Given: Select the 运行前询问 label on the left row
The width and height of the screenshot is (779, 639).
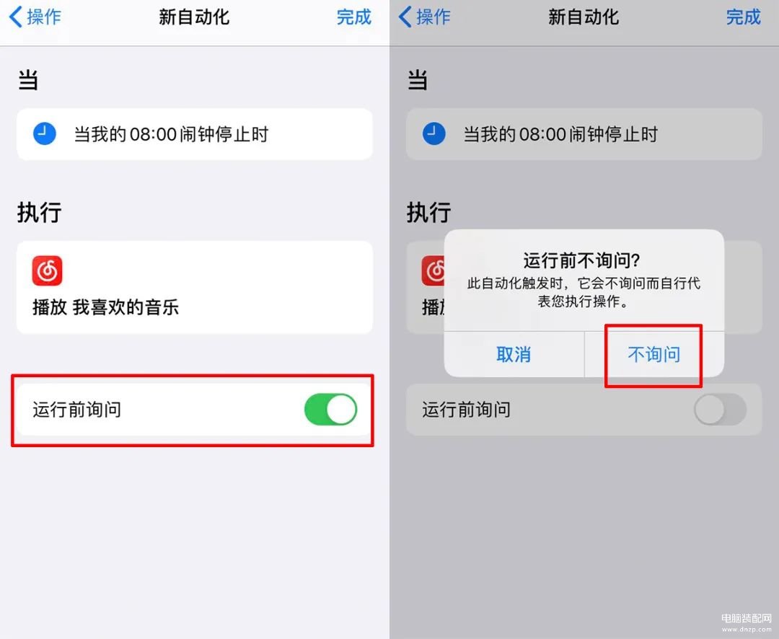Looking at the screenshot, I should click(77, 410).
